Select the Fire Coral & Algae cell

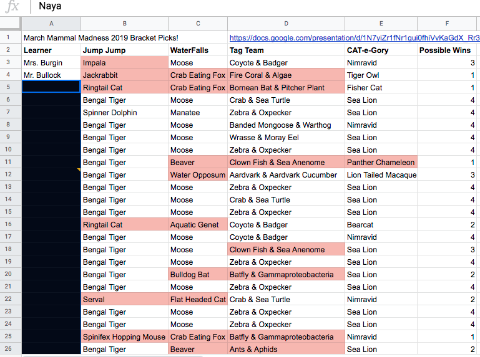point(287,75)
